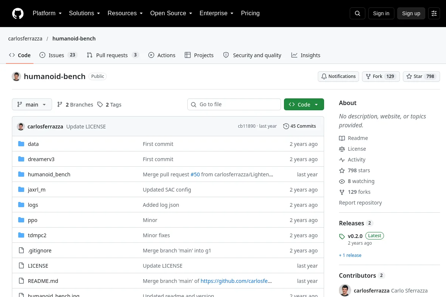Viewport: 446px width, 297px height.
Task: Click the book icon beside Readme
Action: point(342,138)
